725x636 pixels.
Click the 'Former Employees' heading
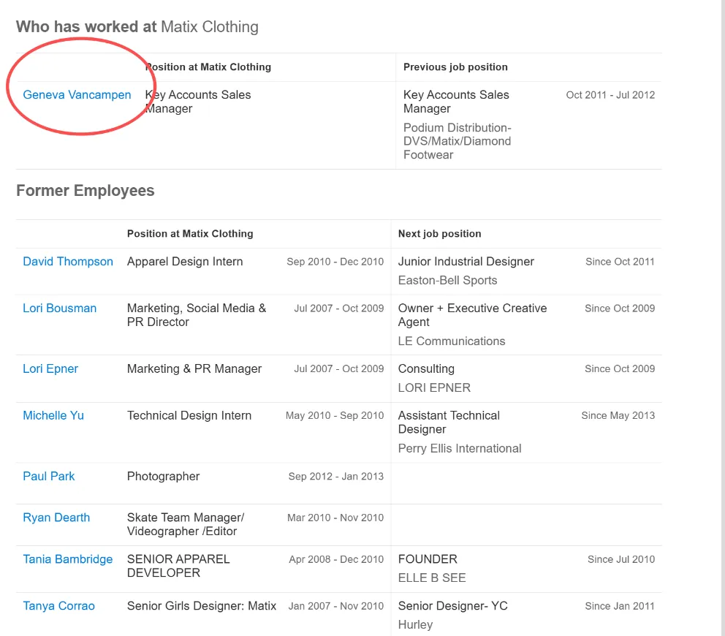(85, 191)
